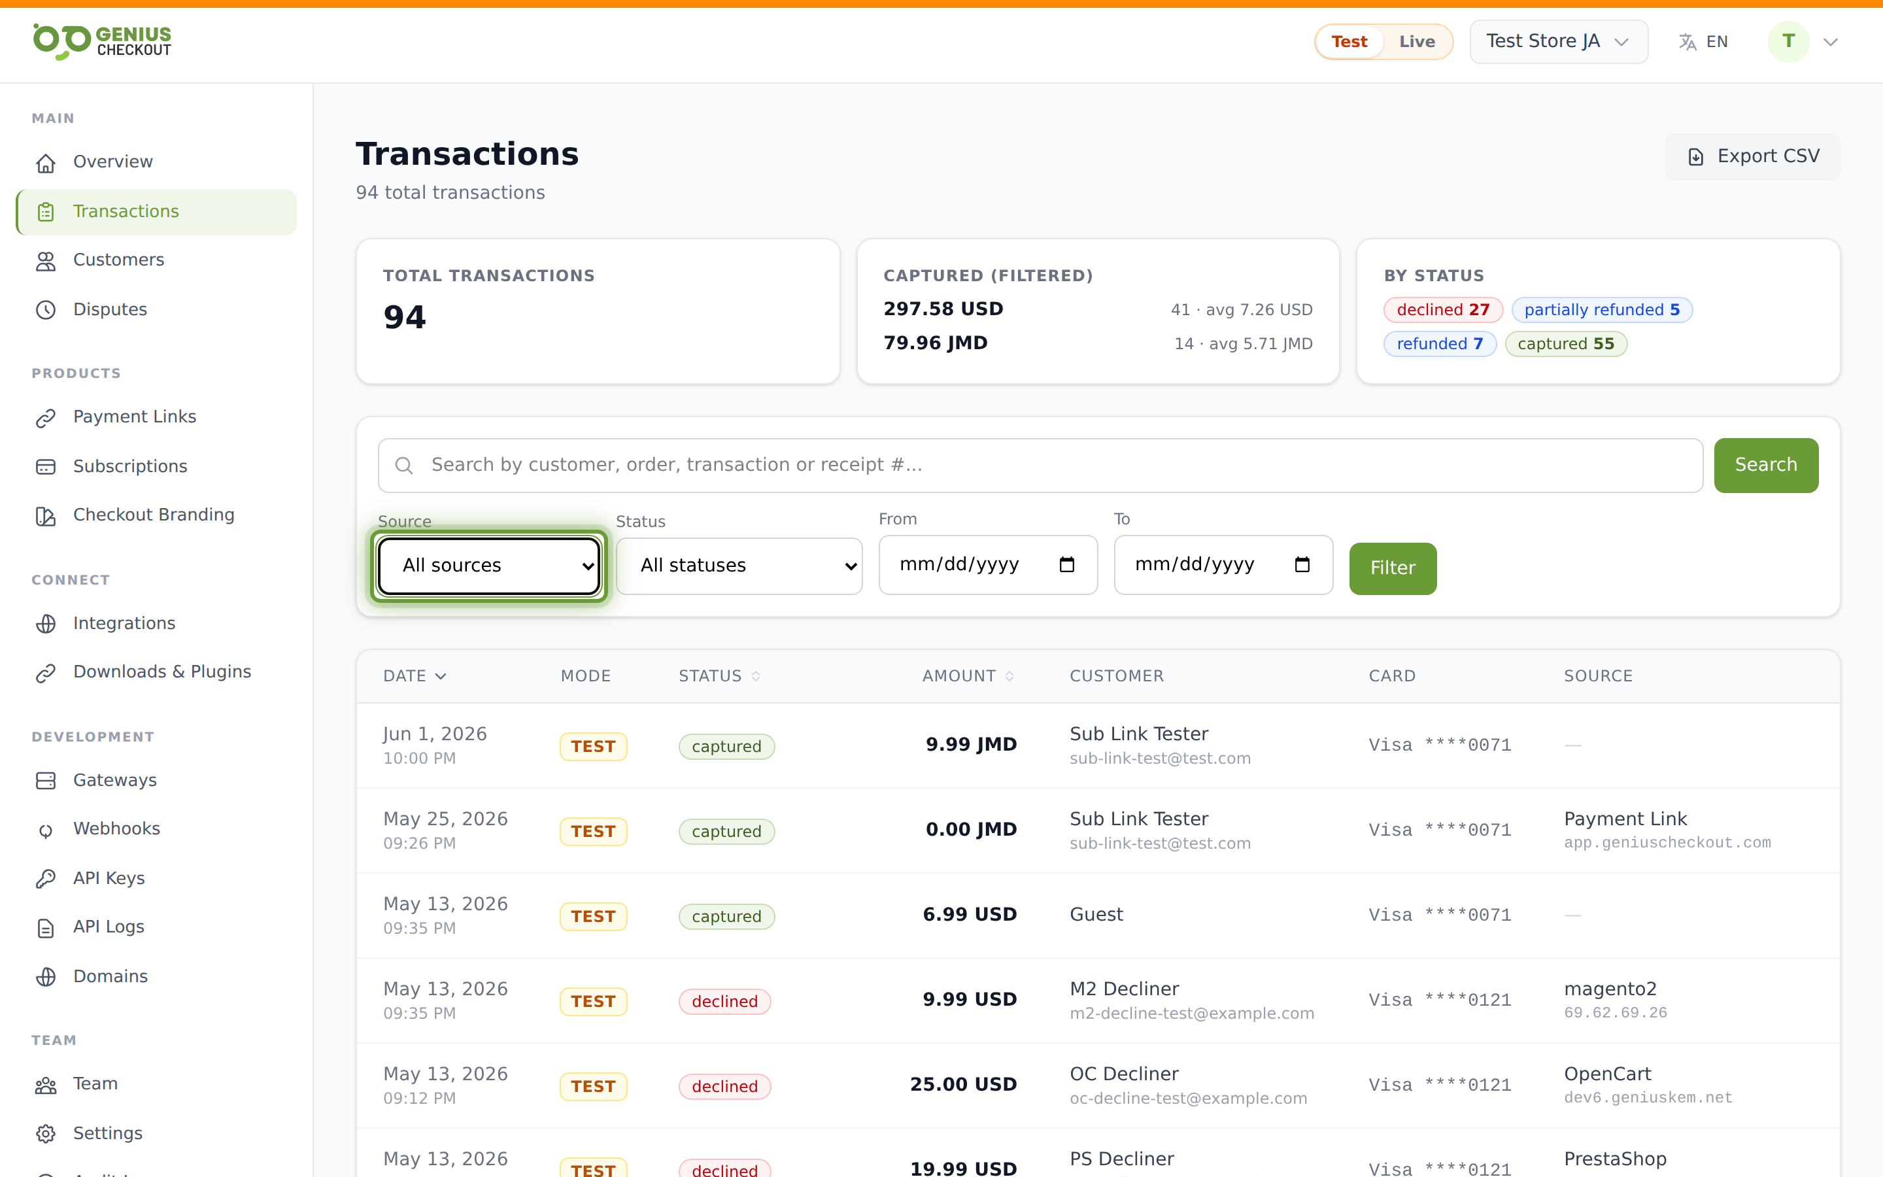Click the Integrations globe icon
The height and width of the screenshot is (1177, 1883).
pos(46,624)
